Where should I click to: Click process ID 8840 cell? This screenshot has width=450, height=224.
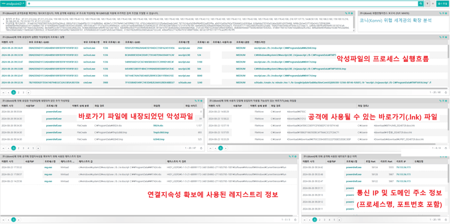(200, 76)
